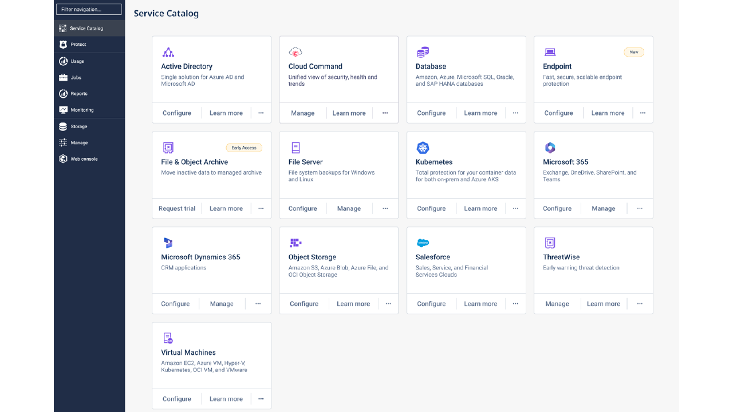Click the Cloud Command cloud icon
The image size is (733, 412).
tap(295, 52)
